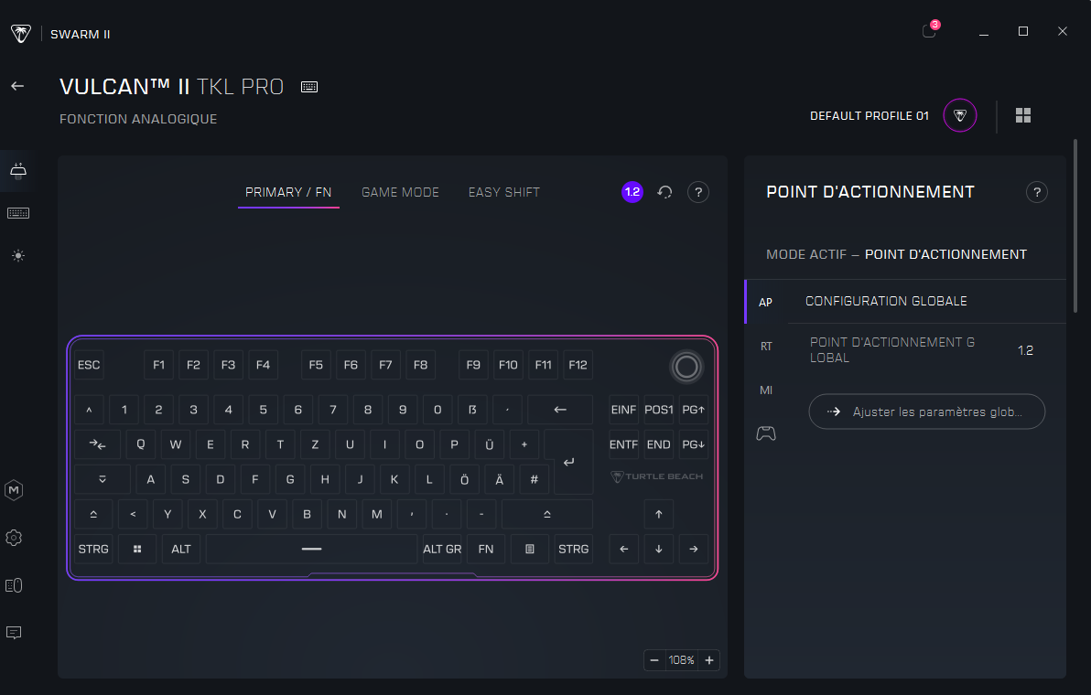Select the left Shift key
The image size is (1091, 695).
tap(93, 514)
